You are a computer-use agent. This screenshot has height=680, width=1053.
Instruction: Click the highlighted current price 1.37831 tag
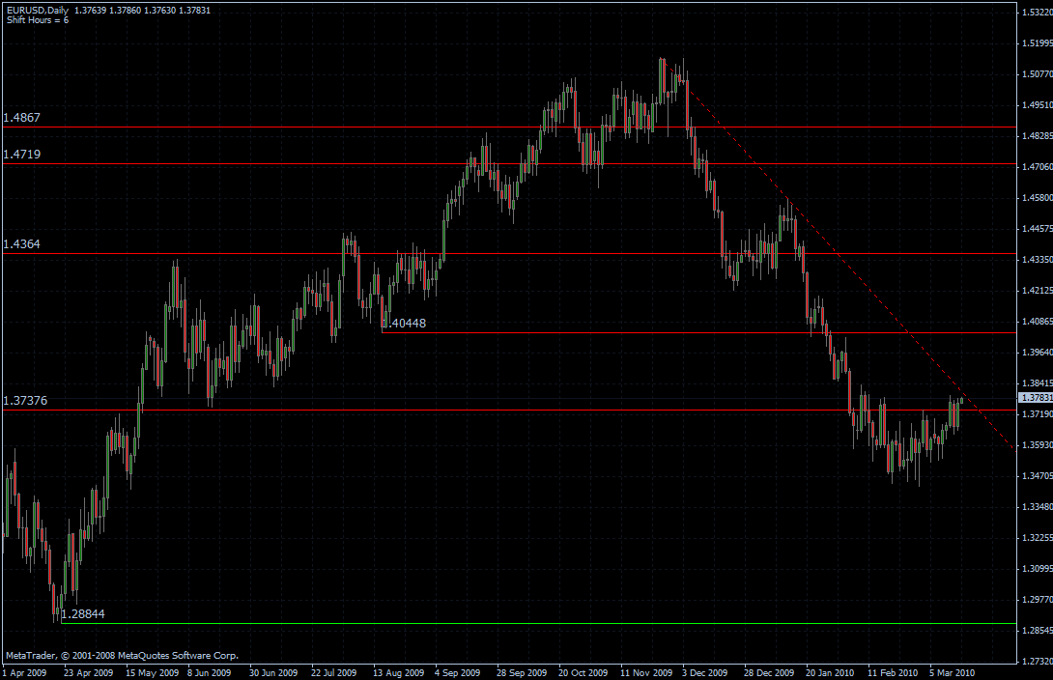click(1036, 397)
